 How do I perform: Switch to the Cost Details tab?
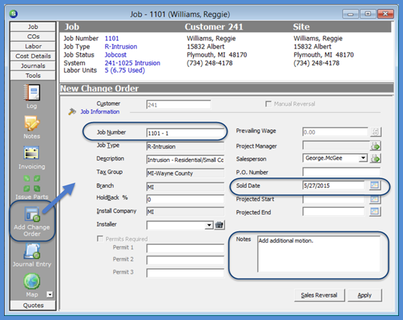pos(33,56)
